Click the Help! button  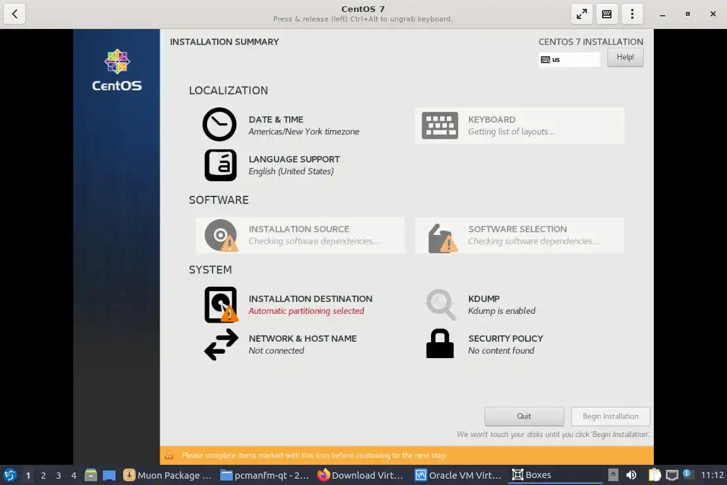625,57
